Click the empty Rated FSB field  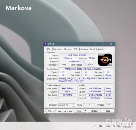[x=67, y=98]
